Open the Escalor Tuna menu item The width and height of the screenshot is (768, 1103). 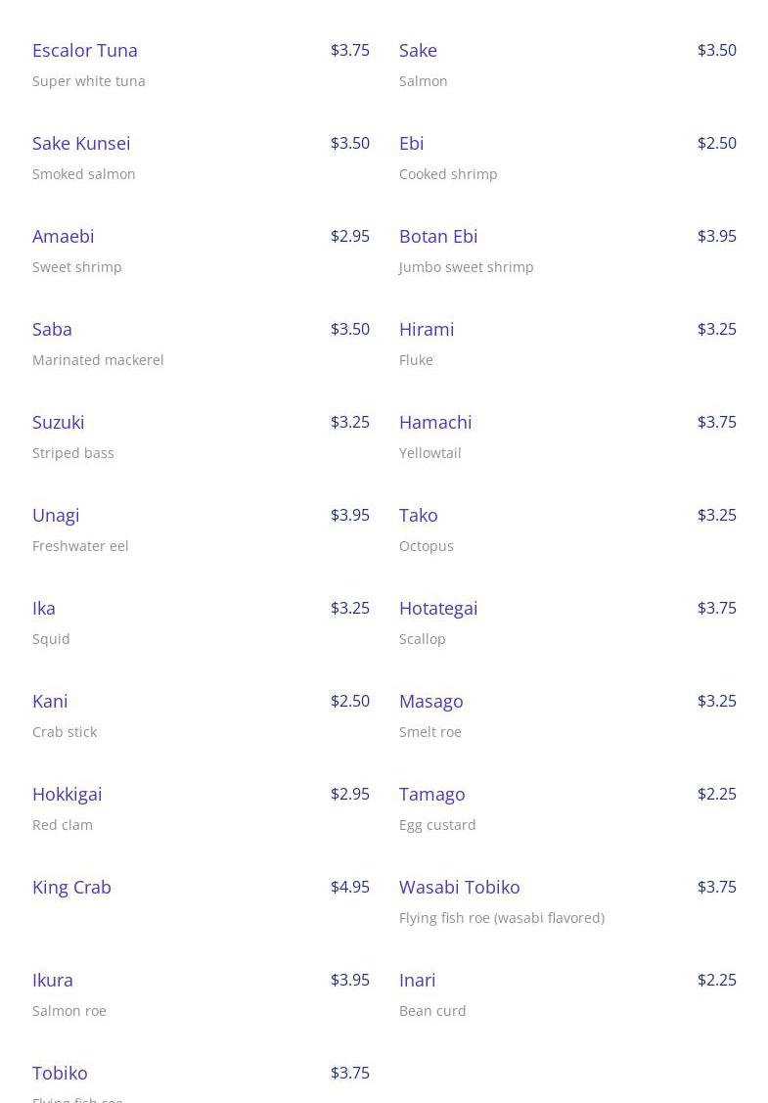click(x=85, y=50)
